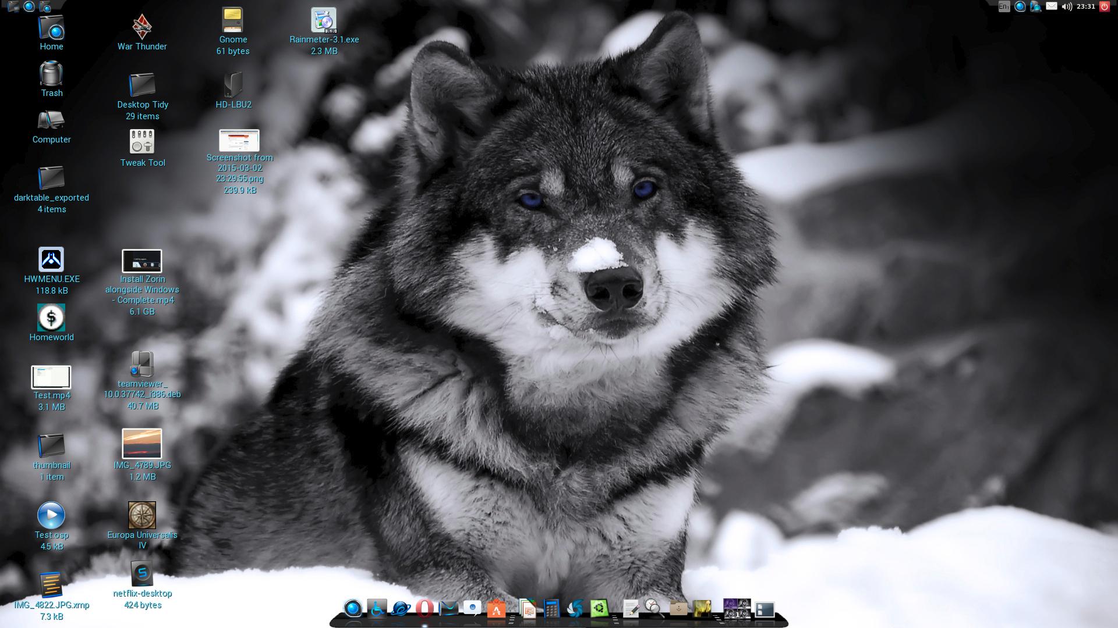The width and height of the screenshot is (1118, 628).
Task: Launch the calculator from the dock
Action: tap(551, 608)
